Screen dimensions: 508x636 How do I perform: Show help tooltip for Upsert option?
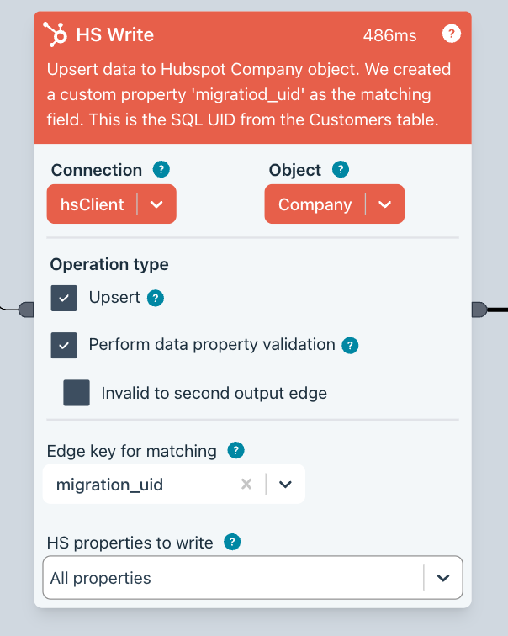[156, 298]
